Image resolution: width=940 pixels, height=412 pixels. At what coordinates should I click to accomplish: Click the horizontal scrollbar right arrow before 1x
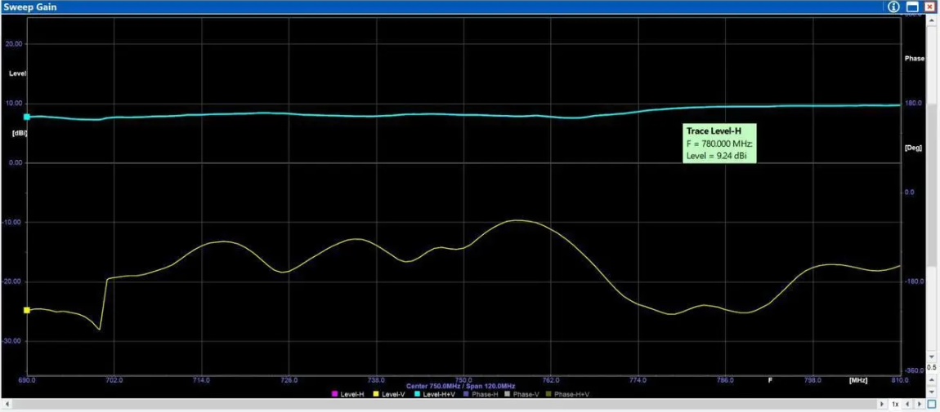pos(881,404)
